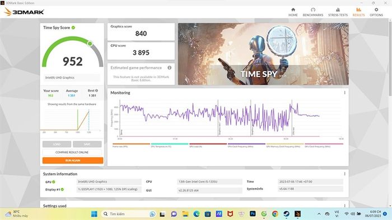Open Task View on the taskbar

pos(162,214)
